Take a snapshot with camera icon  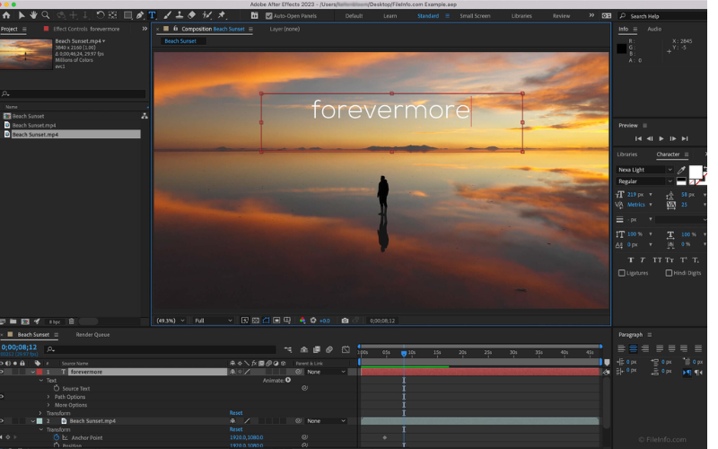pos(345,321)
